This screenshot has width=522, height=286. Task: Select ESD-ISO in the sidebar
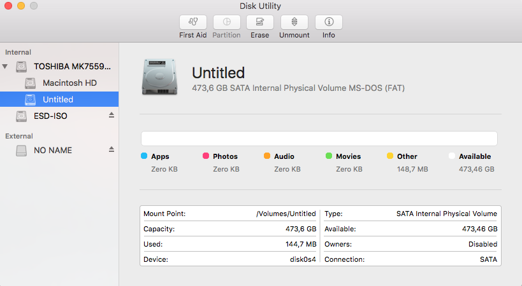coord(50,116)
